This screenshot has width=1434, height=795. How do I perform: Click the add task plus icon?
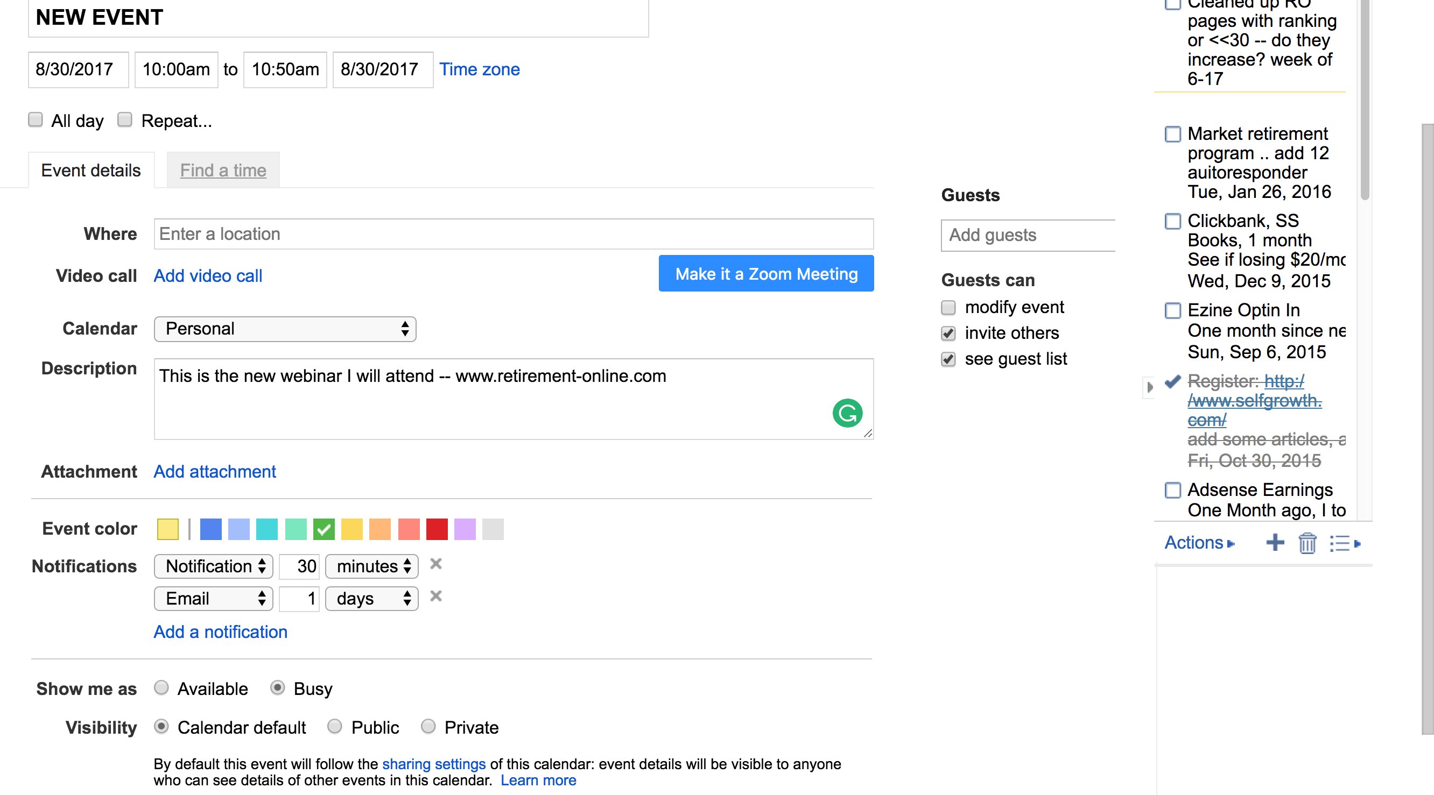click(x=1275, y=542)
